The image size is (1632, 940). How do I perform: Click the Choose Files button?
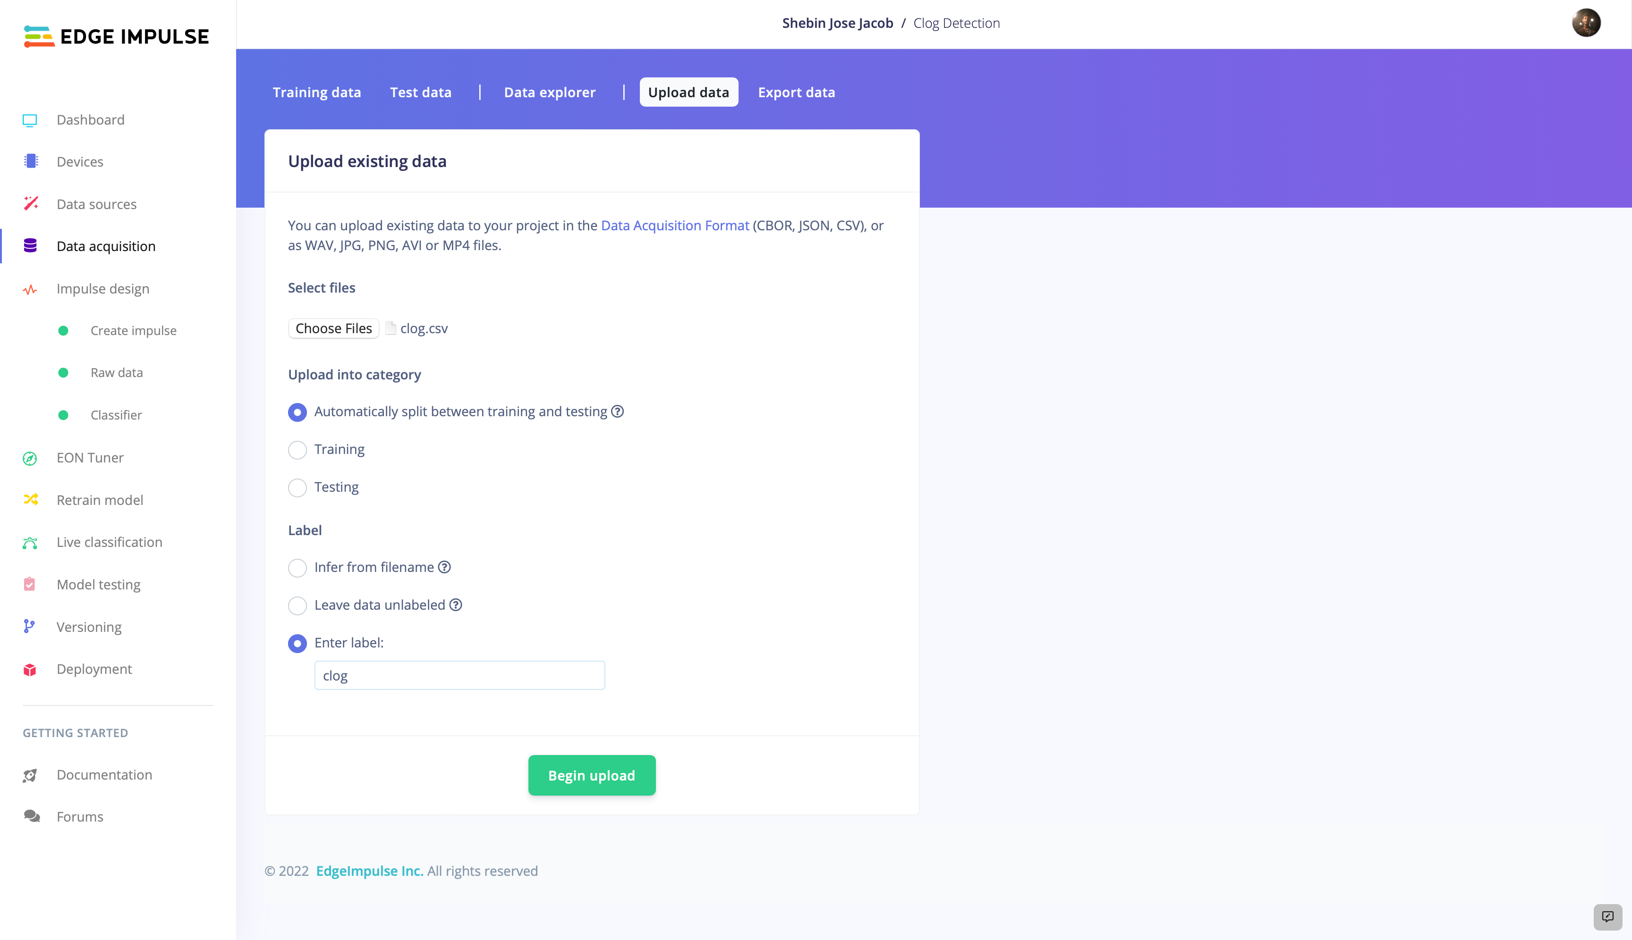tap(333, 328)
